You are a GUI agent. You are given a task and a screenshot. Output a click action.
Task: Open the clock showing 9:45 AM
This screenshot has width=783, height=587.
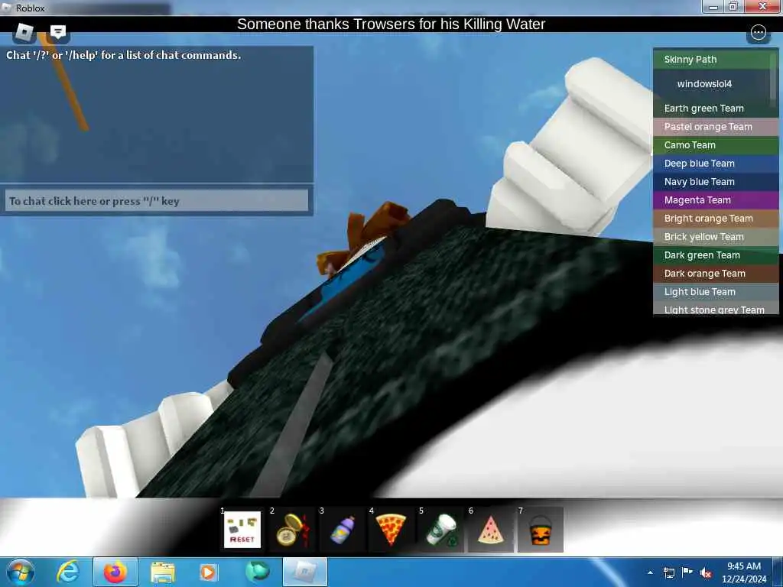tap(744, 572)
